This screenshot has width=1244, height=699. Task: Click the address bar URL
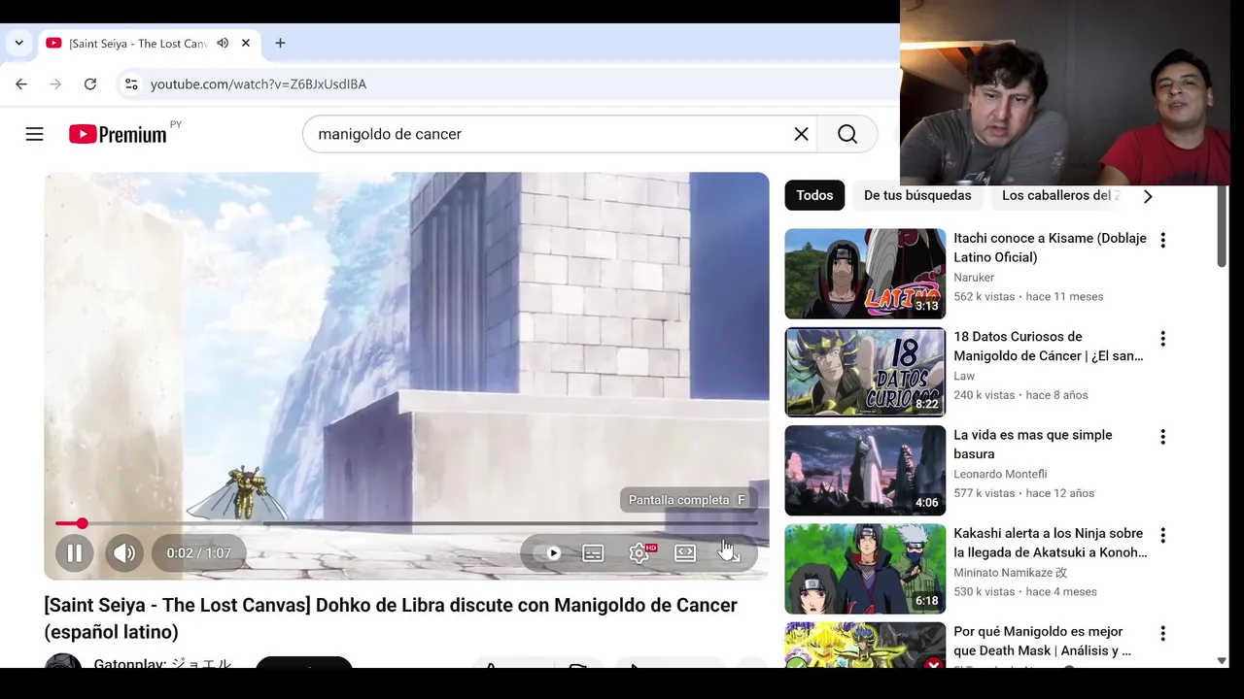tap(259, 84)
